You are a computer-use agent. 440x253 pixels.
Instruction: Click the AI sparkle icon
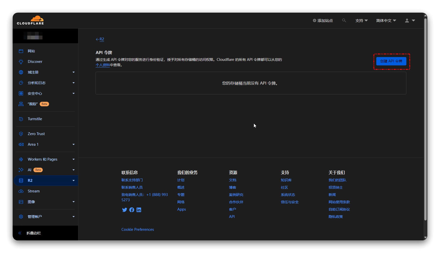point(21,170)
